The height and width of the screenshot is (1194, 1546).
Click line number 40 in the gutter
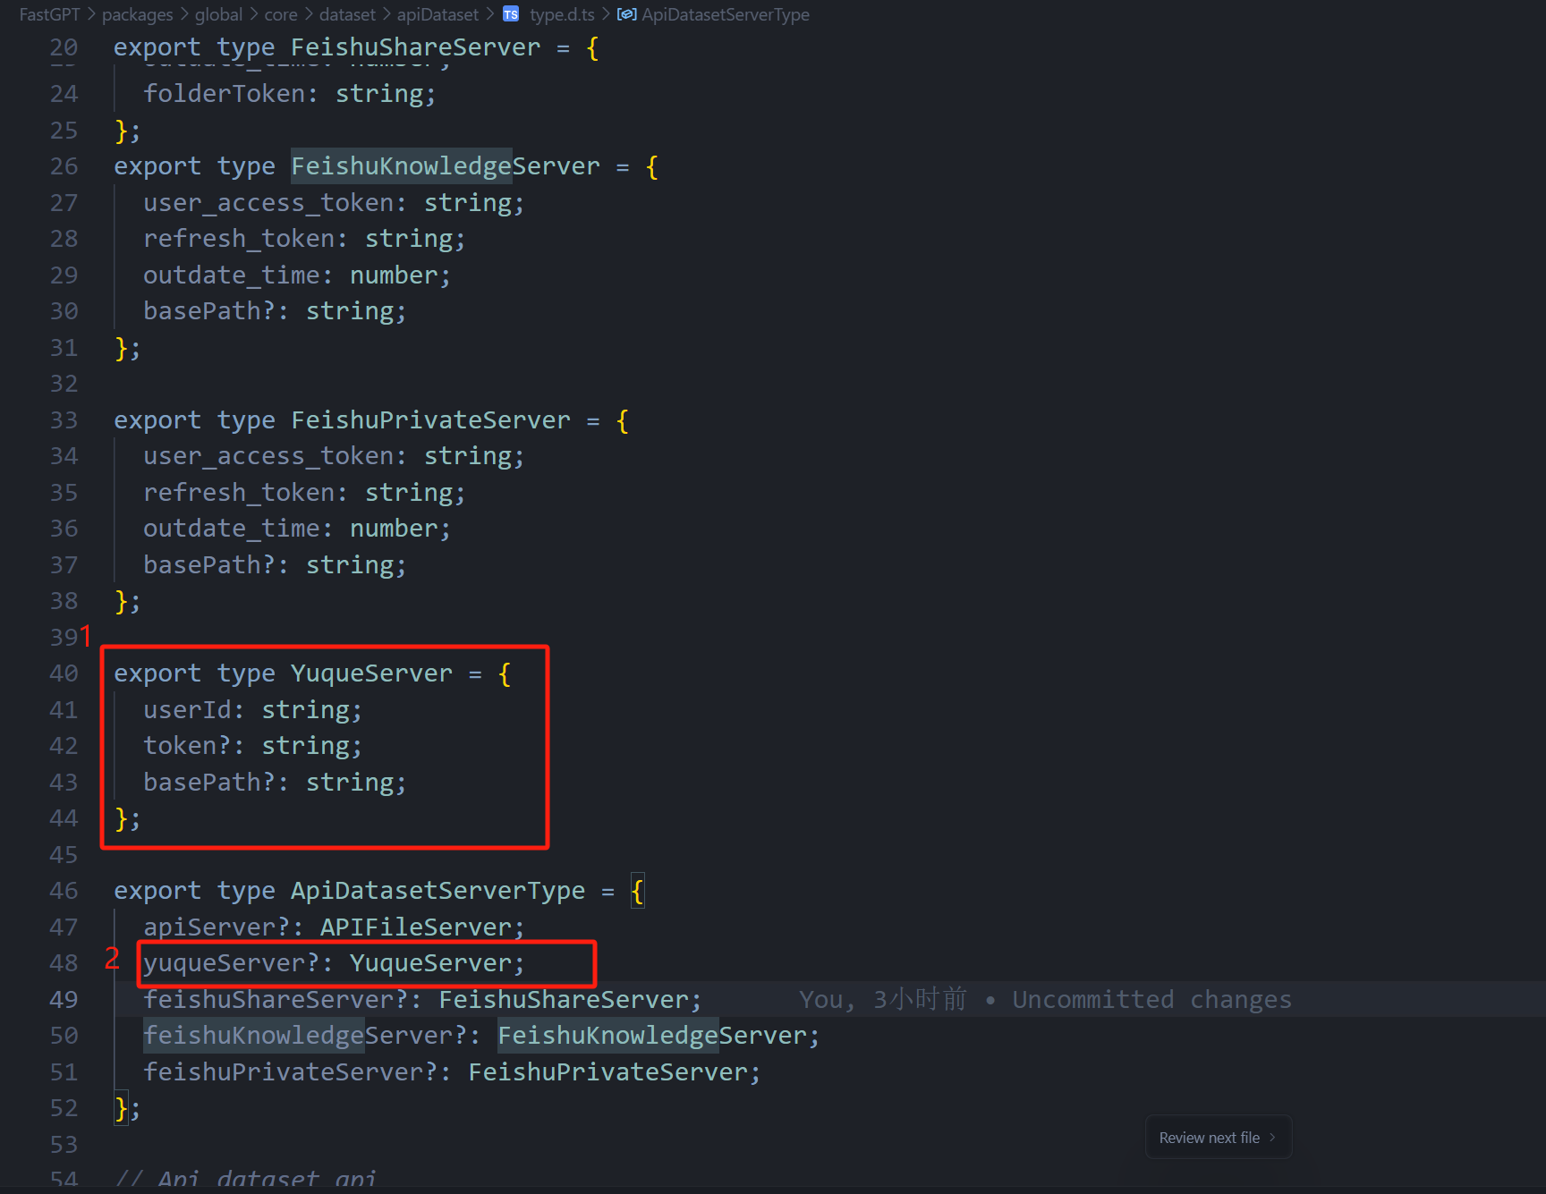tap(64, 673)
